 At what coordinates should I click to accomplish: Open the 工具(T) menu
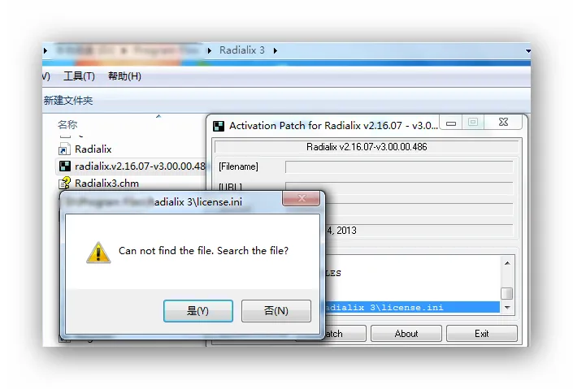(79, 76)
